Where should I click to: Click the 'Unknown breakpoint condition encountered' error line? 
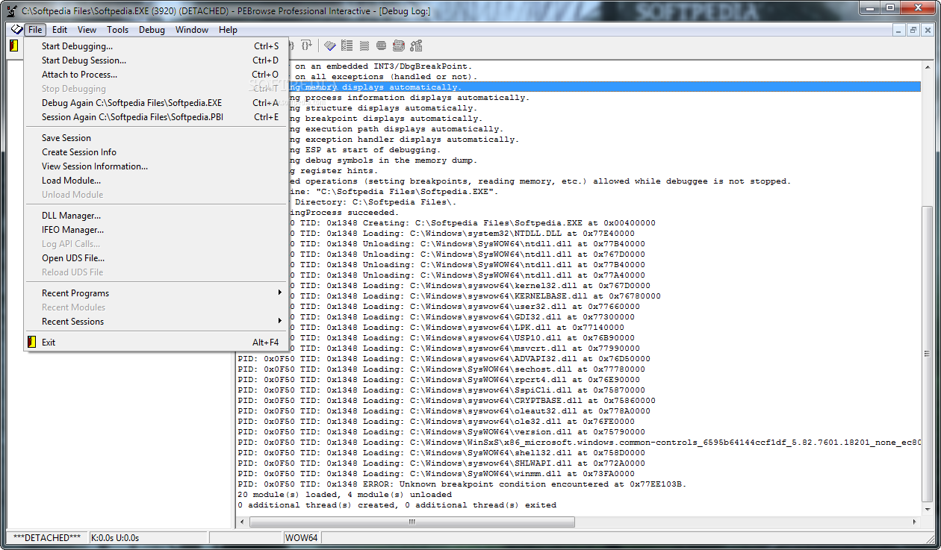tap(462, 484)
